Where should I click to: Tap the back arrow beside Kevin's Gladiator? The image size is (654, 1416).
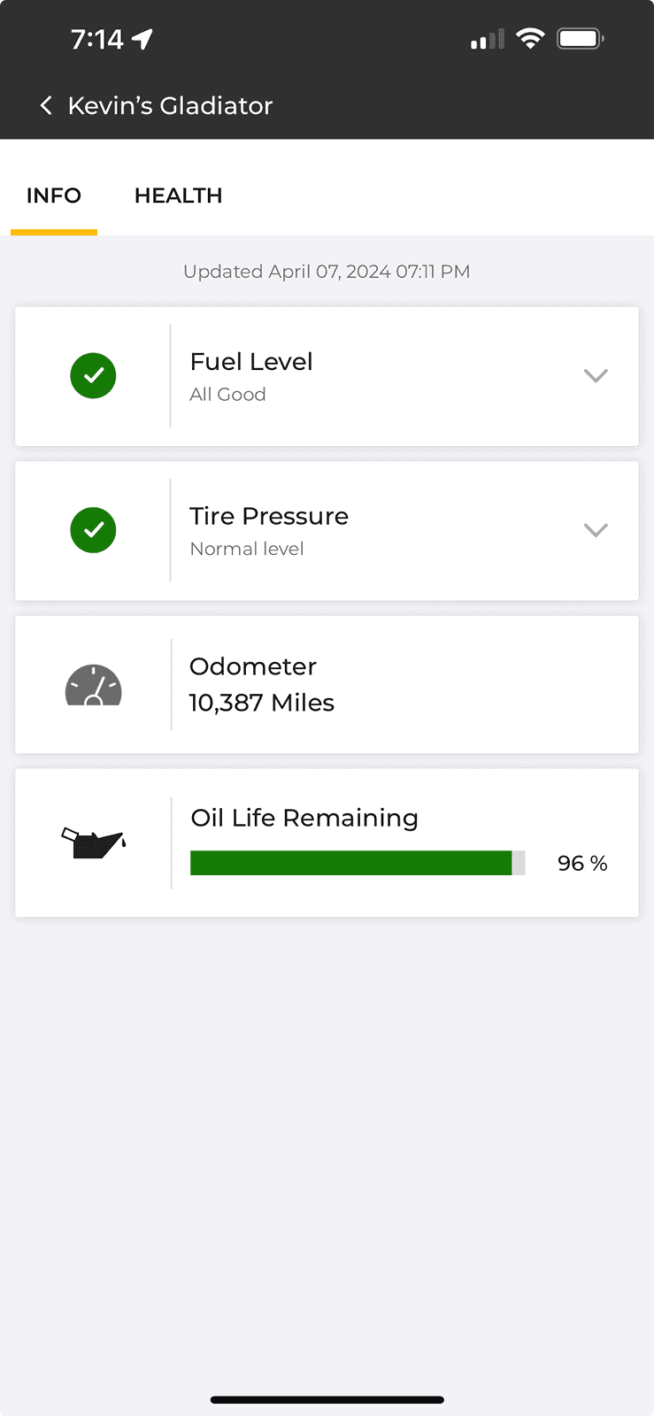pos(46,105)
